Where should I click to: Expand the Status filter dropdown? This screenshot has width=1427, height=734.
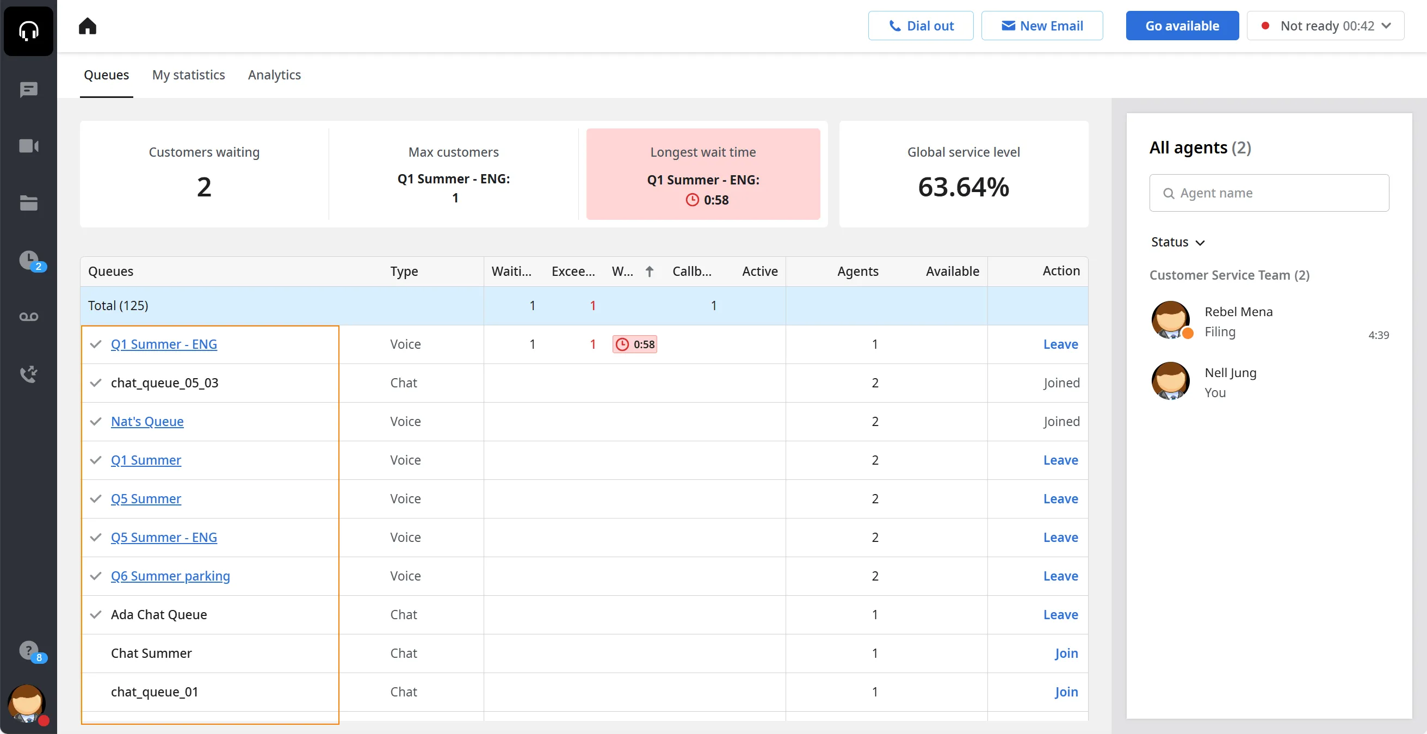click(1178, 242)
